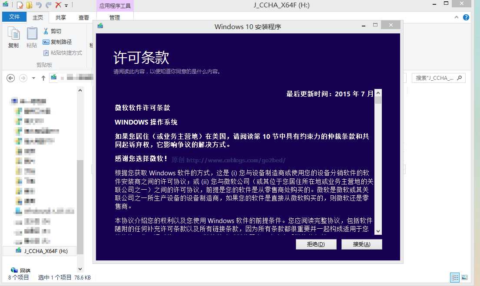Open Explorer help with the question mark
The image size is (480, 286).
(466, 17)
